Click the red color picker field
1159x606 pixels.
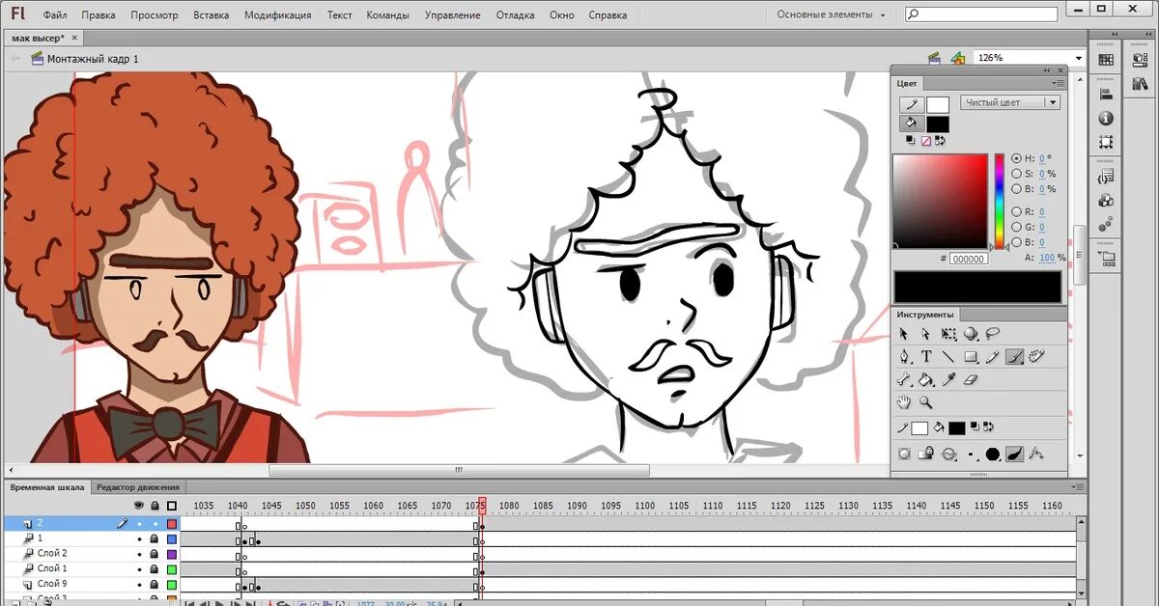coord(940,201)
